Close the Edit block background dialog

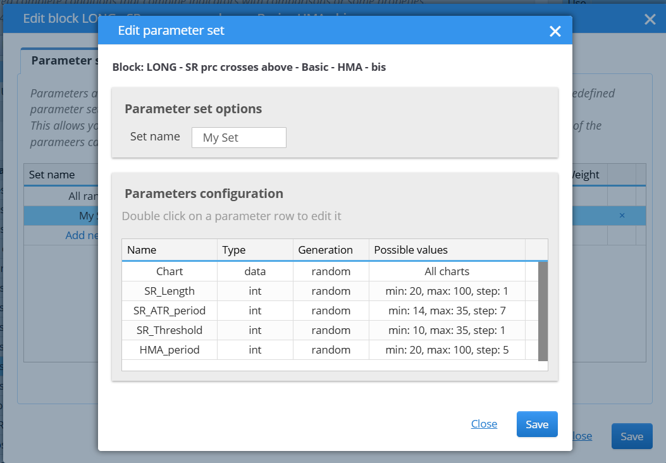(650, 19)
